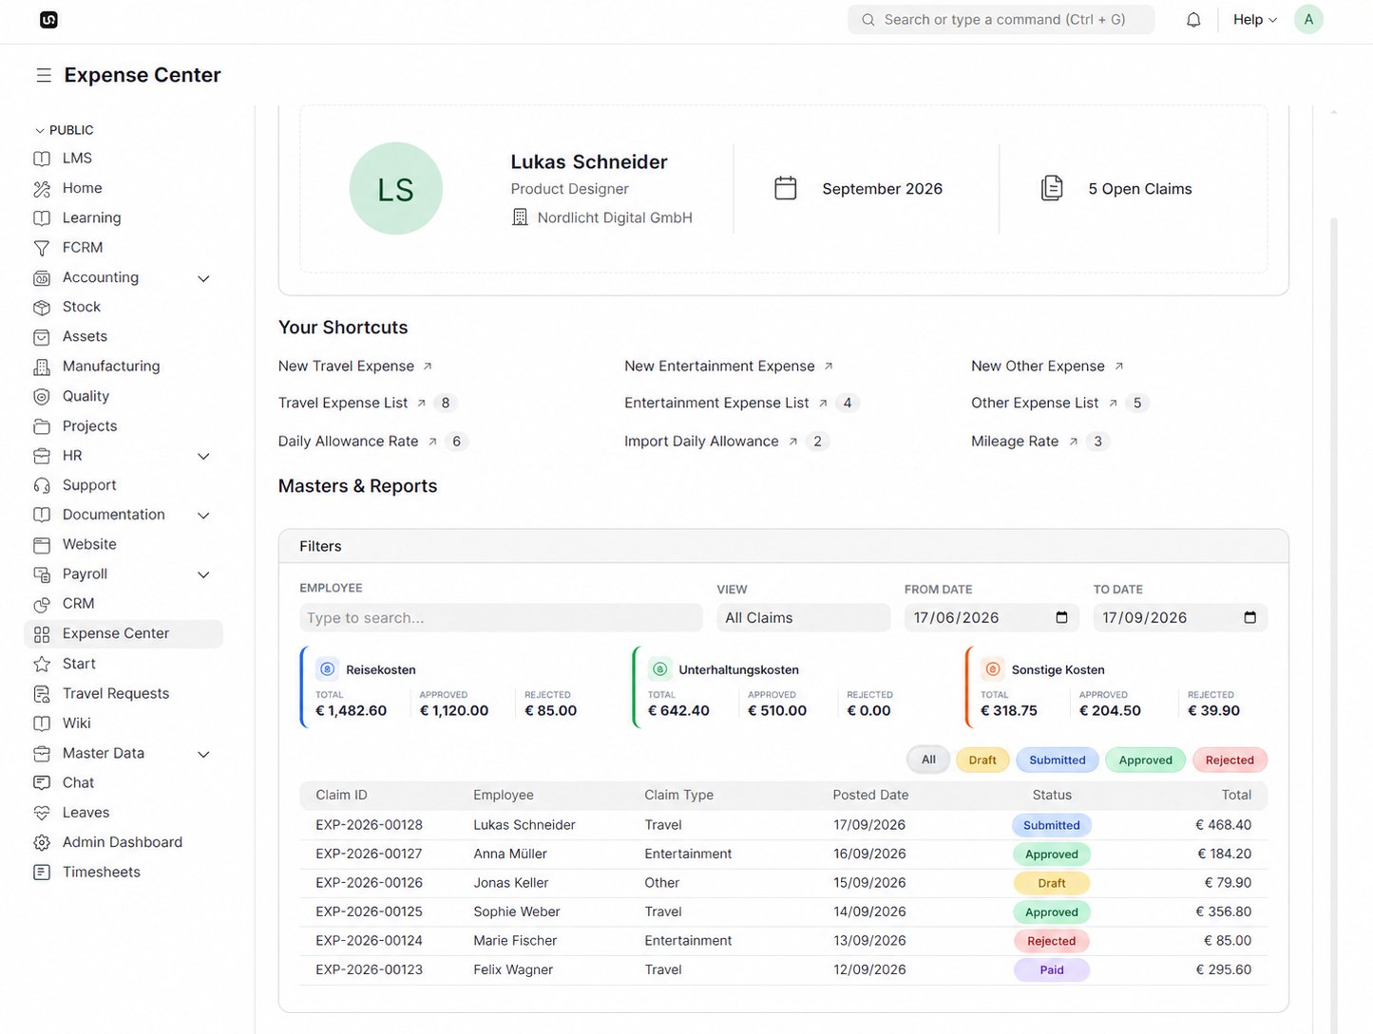Open the app logo in top-left
The width and height of the screenshot is (1373, 1034).
(48, 19)
